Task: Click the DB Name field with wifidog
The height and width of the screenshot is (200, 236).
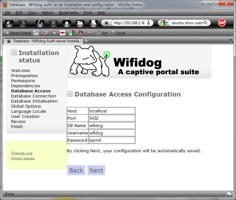Action: coord(112,125)
